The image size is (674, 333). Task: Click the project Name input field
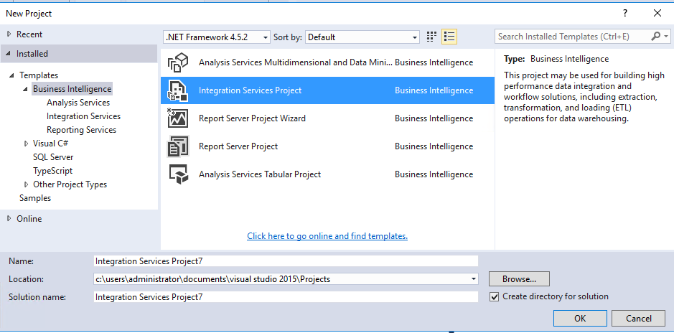click(x=286, y=261)
